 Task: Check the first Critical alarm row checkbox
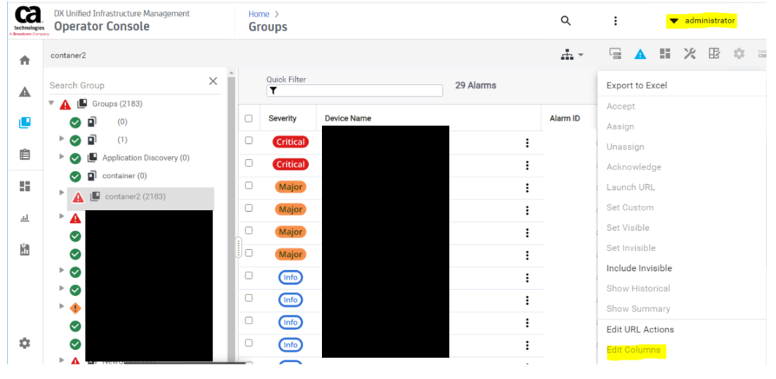pyautogui.click(x=249, y=141)
